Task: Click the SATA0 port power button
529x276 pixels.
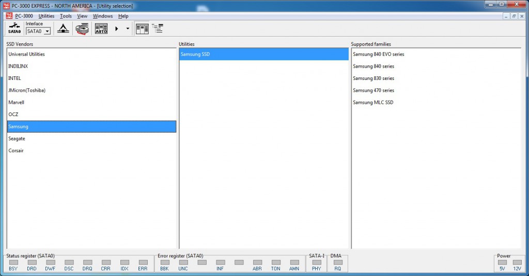Action: (14, 29)
